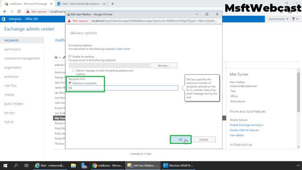Open Task View on the taskbar
302x170 pixels.
coord(26,165)
